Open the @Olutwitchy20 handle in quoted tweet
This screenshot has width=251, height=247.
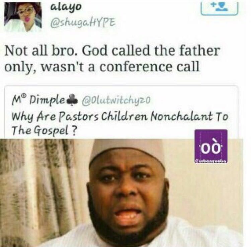116,100
